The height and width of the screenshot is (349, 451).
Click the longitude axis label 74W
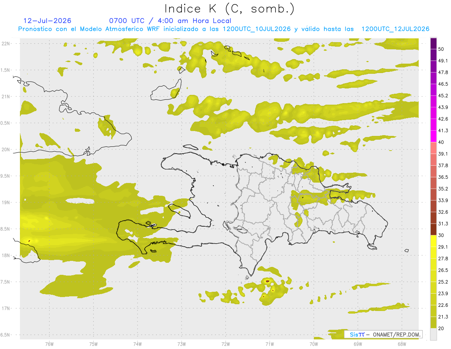pyautogui.click(x=138, y=344)
